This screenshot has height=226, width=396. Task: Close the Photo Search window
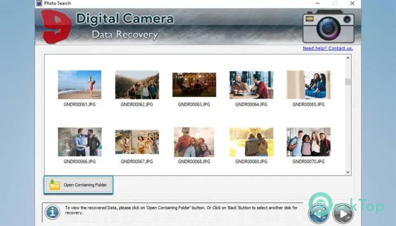point(352,3)
